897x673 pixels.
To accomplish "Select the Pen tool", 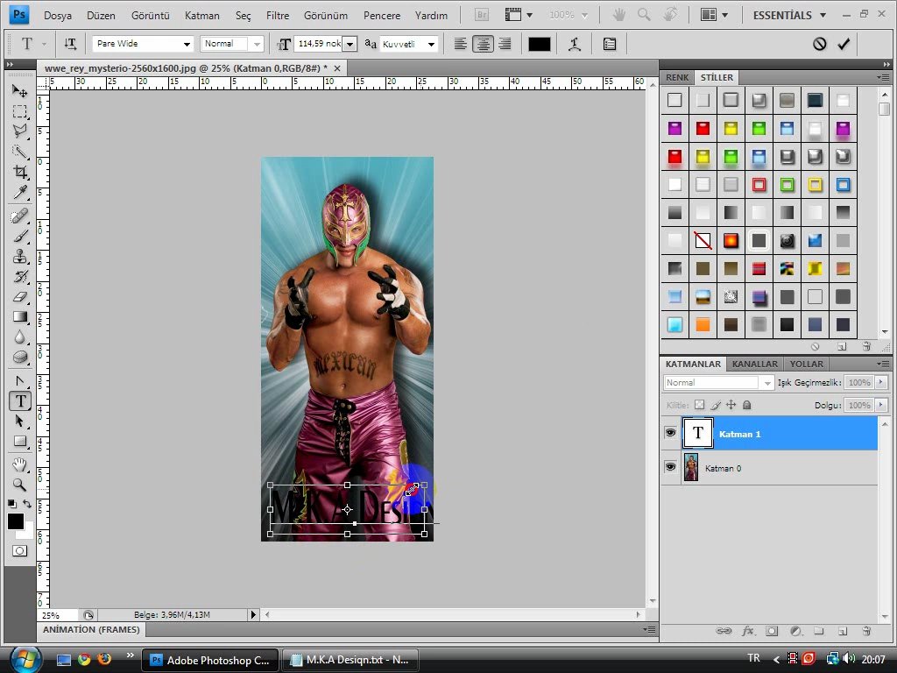I will [x=19, y=380].
